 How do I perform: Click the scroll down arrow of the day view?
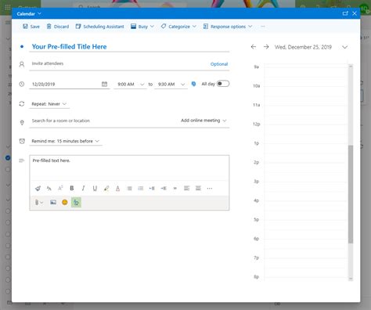pyautogui.click(x=351, y=279)
